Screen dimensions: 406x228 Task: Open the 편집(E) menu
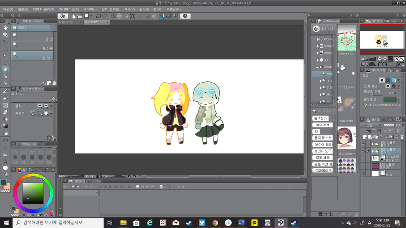point(23,10)
